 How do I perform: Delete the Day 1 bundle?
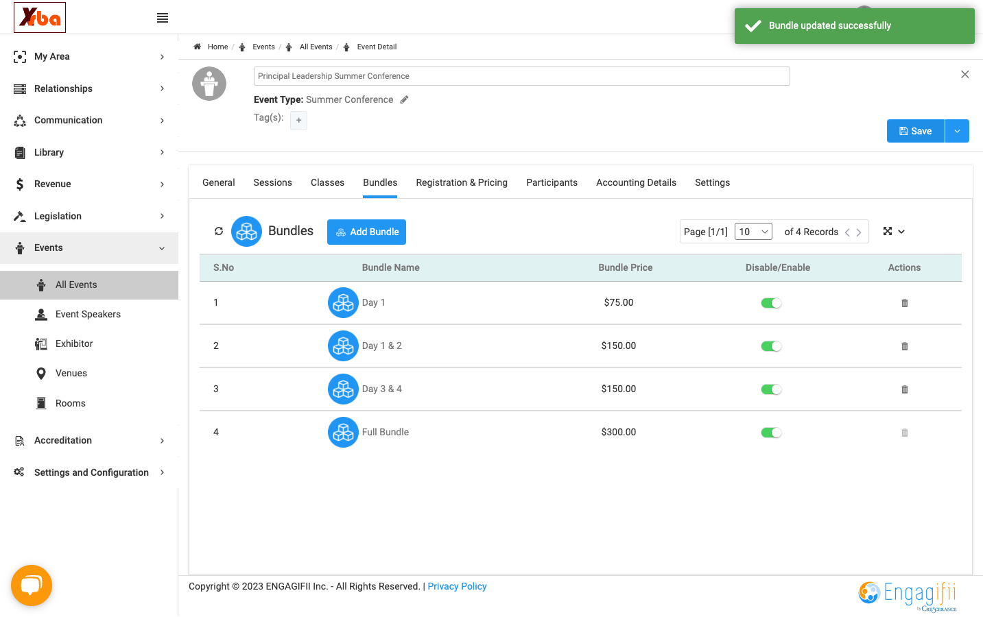click(905, 303)
